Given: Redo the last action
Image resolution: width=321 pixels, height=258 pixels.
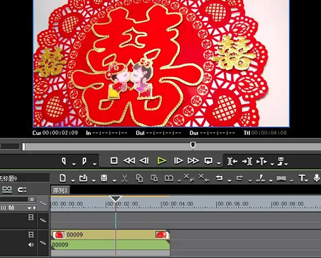Looking at the screenshot, I should coord(240,178).
